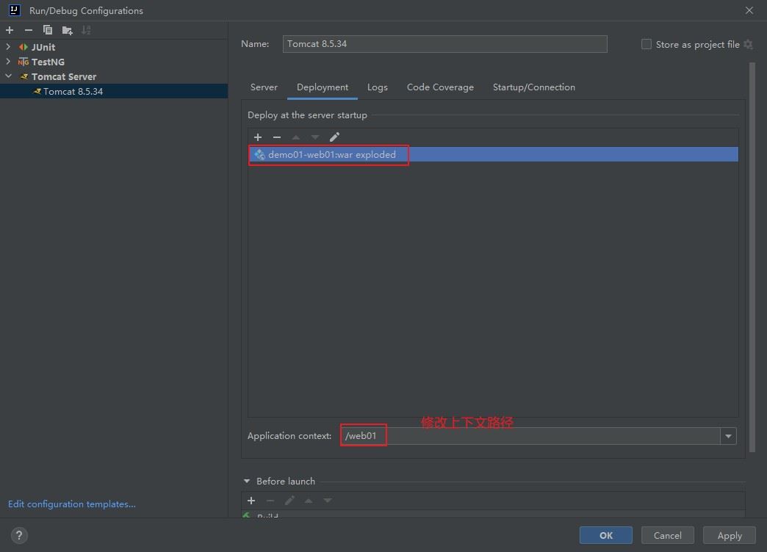Open the Application context dropdown
767x552 pixels.
(728, 436)
